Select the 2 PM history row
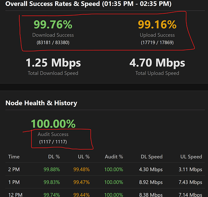Image resolution: width=208 pixels, height=197 pixels. point(105,169)
